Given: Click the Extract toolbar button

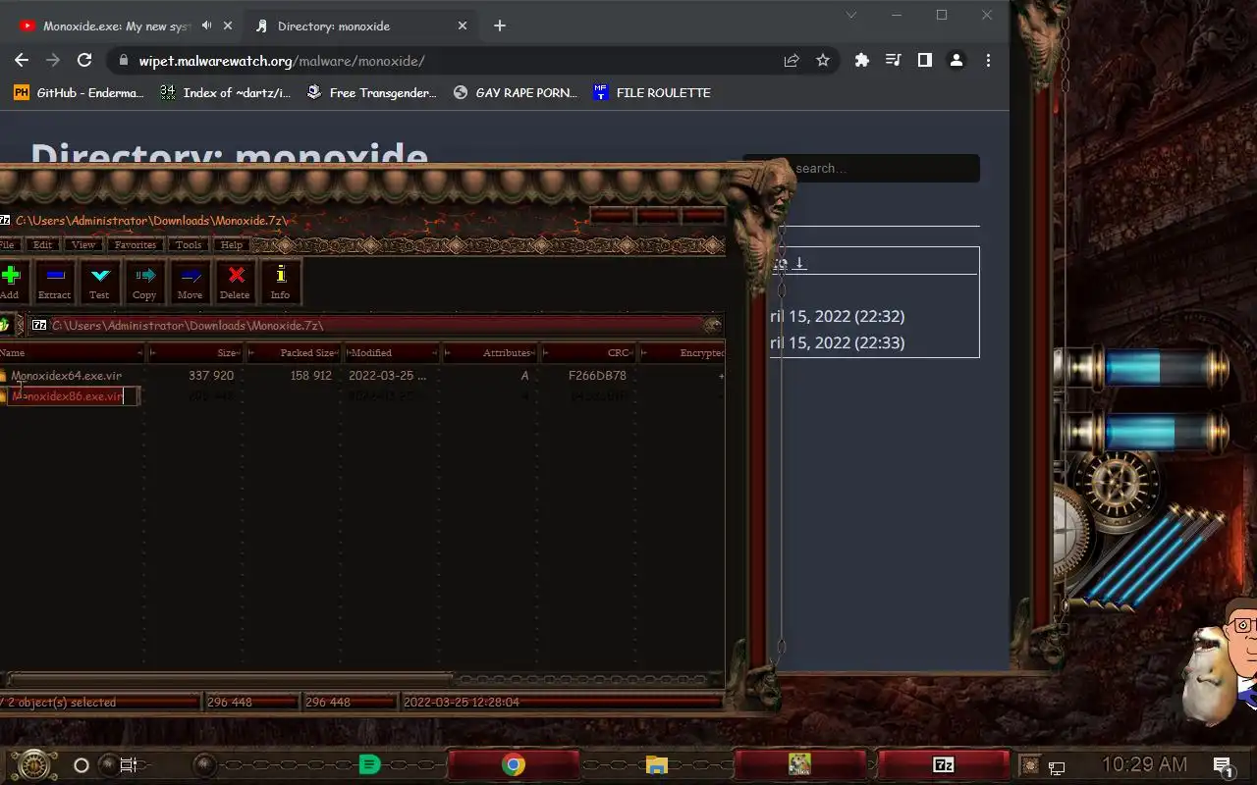Looking at the screenshot, I should [54, 282].
